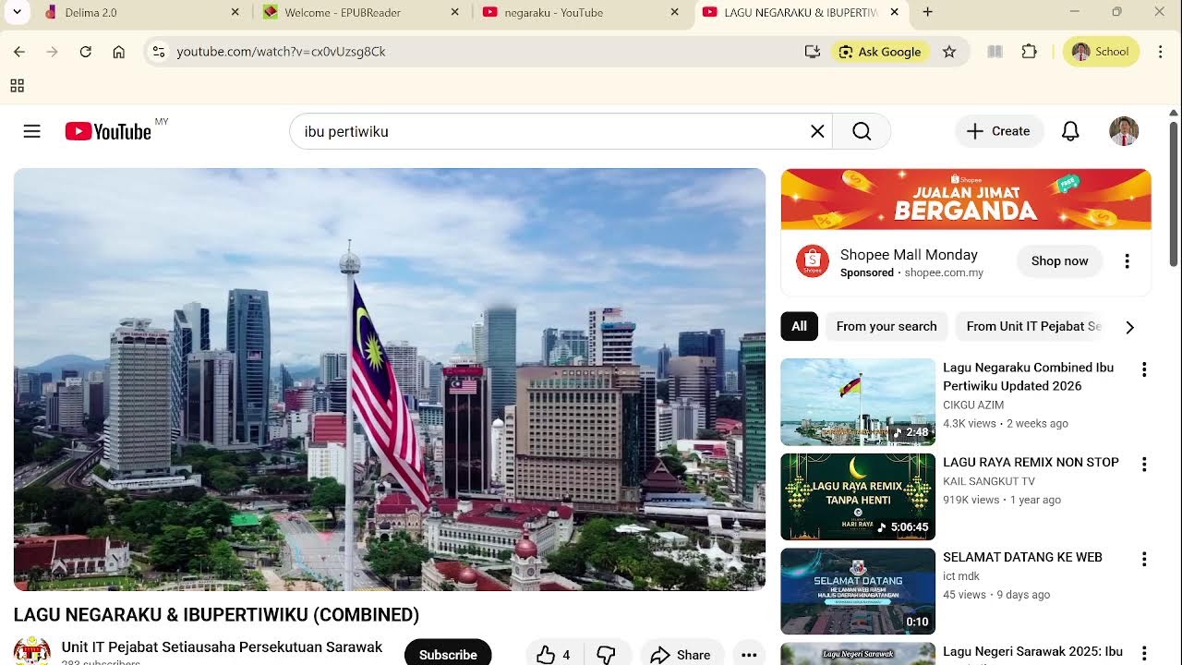Like the video with thumbs up

(x=554, y=655)
